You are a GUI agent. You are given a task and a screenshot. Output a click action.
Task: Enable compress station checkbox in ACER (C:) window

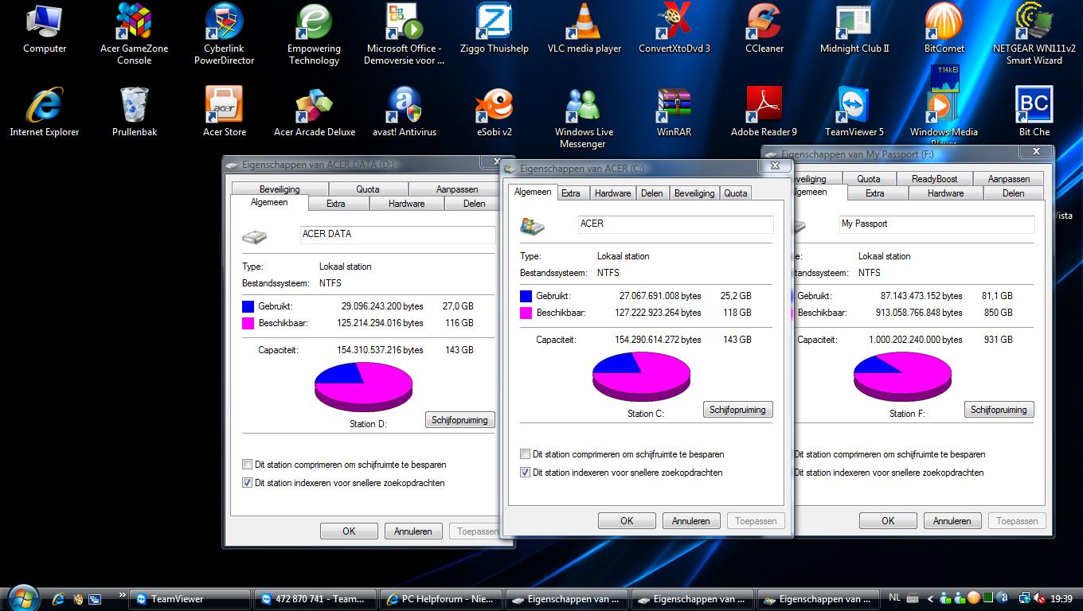pos(525,454)
